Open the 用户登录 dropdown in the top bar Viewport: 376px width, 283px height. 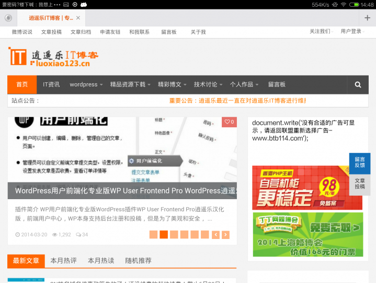(352, 31)
